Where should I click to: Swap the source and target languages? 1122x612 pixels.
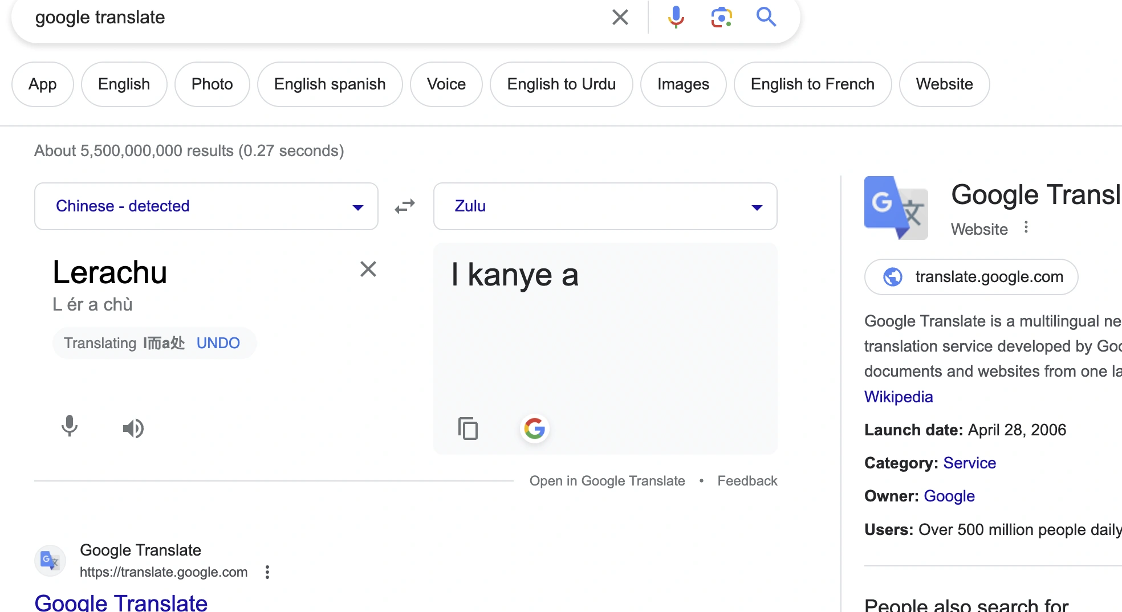tap(405, 206)
